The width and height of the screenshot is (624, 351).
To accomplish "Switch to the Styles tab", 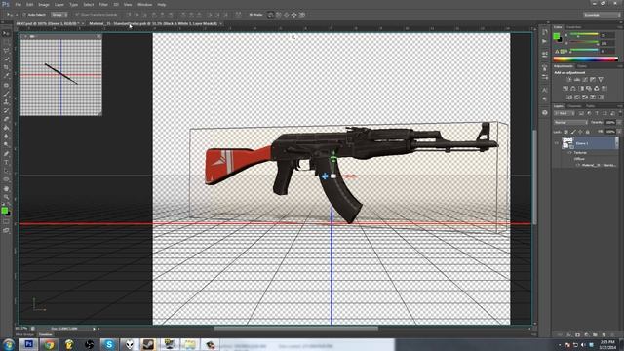I will click(x=582, y=66).
